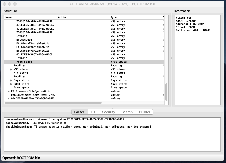Open the Security tab
Viewport: 226px width, 163px height.
108,112
